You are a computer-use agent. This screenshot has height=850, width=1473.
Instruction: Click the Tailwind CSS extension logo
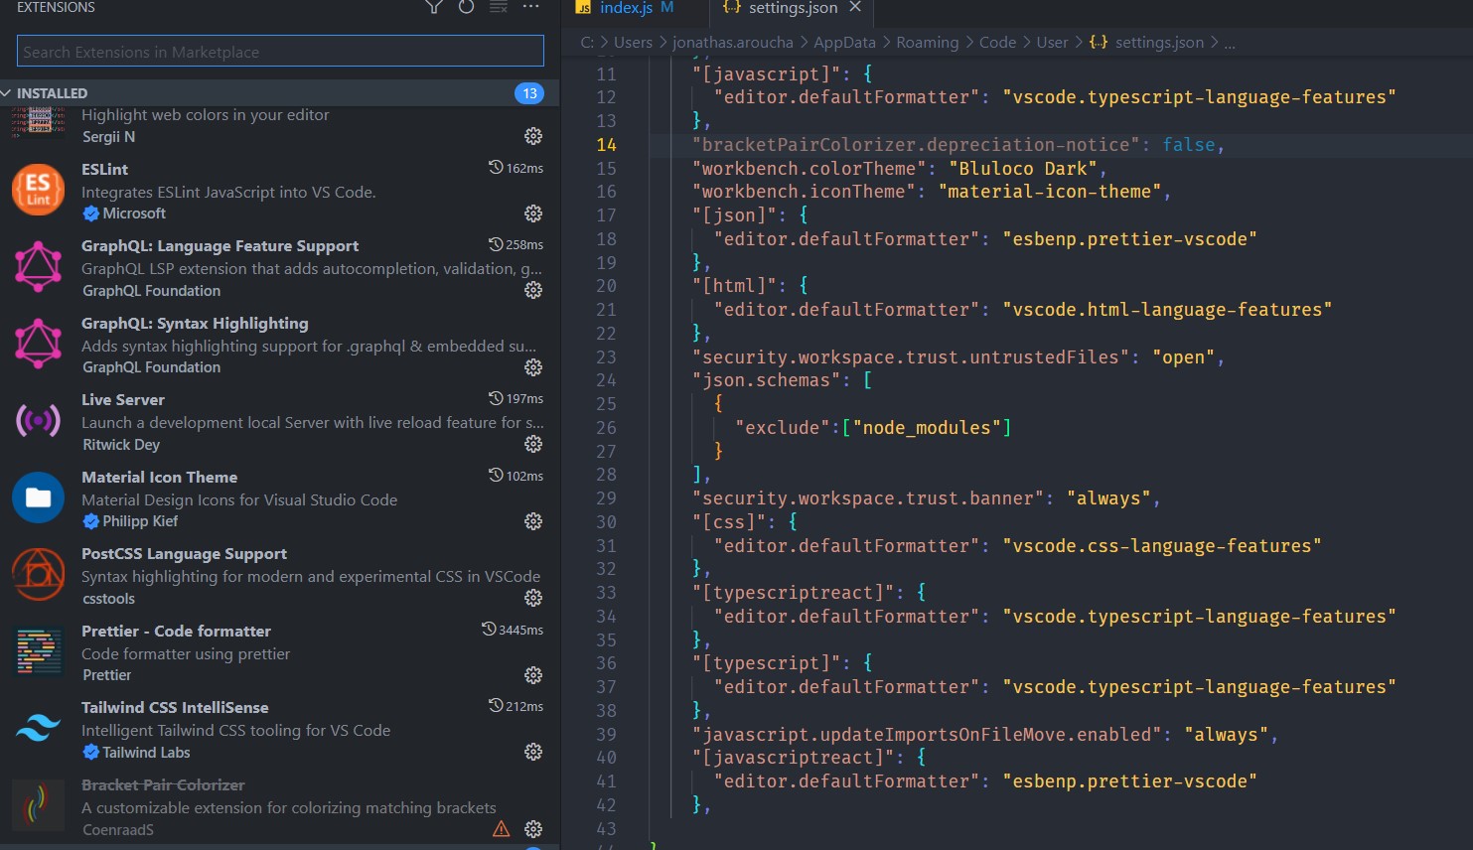pos(38,729)
